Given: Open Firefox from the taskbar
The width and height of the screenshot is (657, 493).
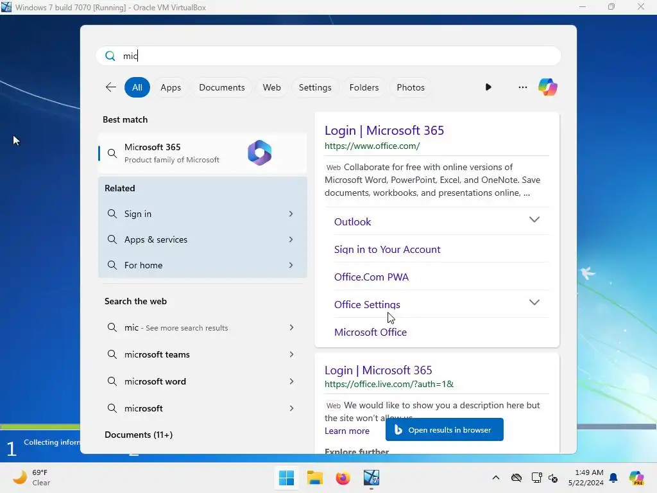Looking at the screenshot, I should pos(343,478).
